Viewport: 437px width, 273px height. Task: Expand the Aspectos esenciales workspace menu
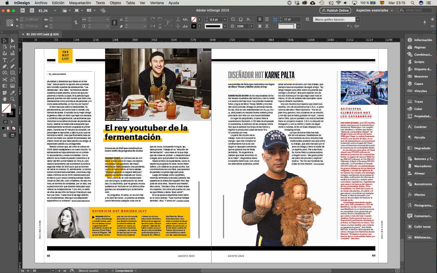pyautogui.click(x=375, y=10)
